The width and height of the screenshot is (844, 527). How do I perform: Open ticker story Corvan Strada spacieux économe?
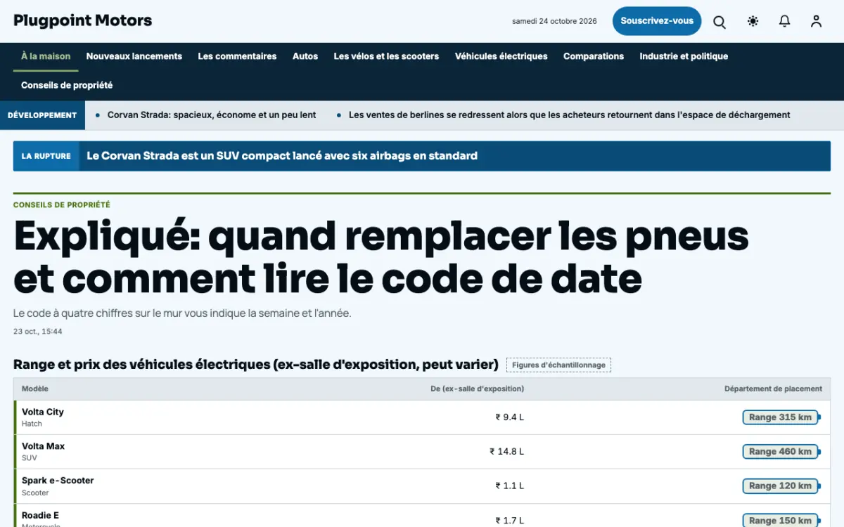212,115
